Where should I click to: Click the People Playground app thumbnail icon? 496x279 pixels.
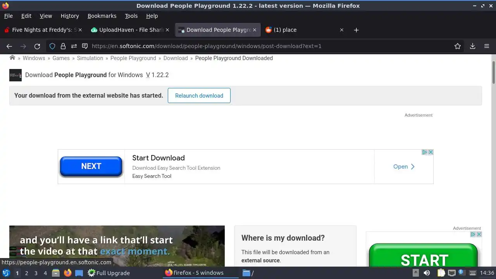[x=15, y=75]
